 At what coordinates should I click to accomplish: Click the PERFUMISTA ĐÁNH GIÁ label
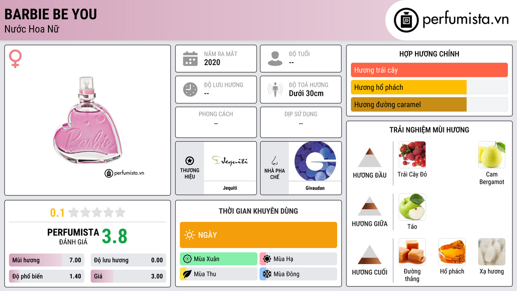(x=73, y=236)
